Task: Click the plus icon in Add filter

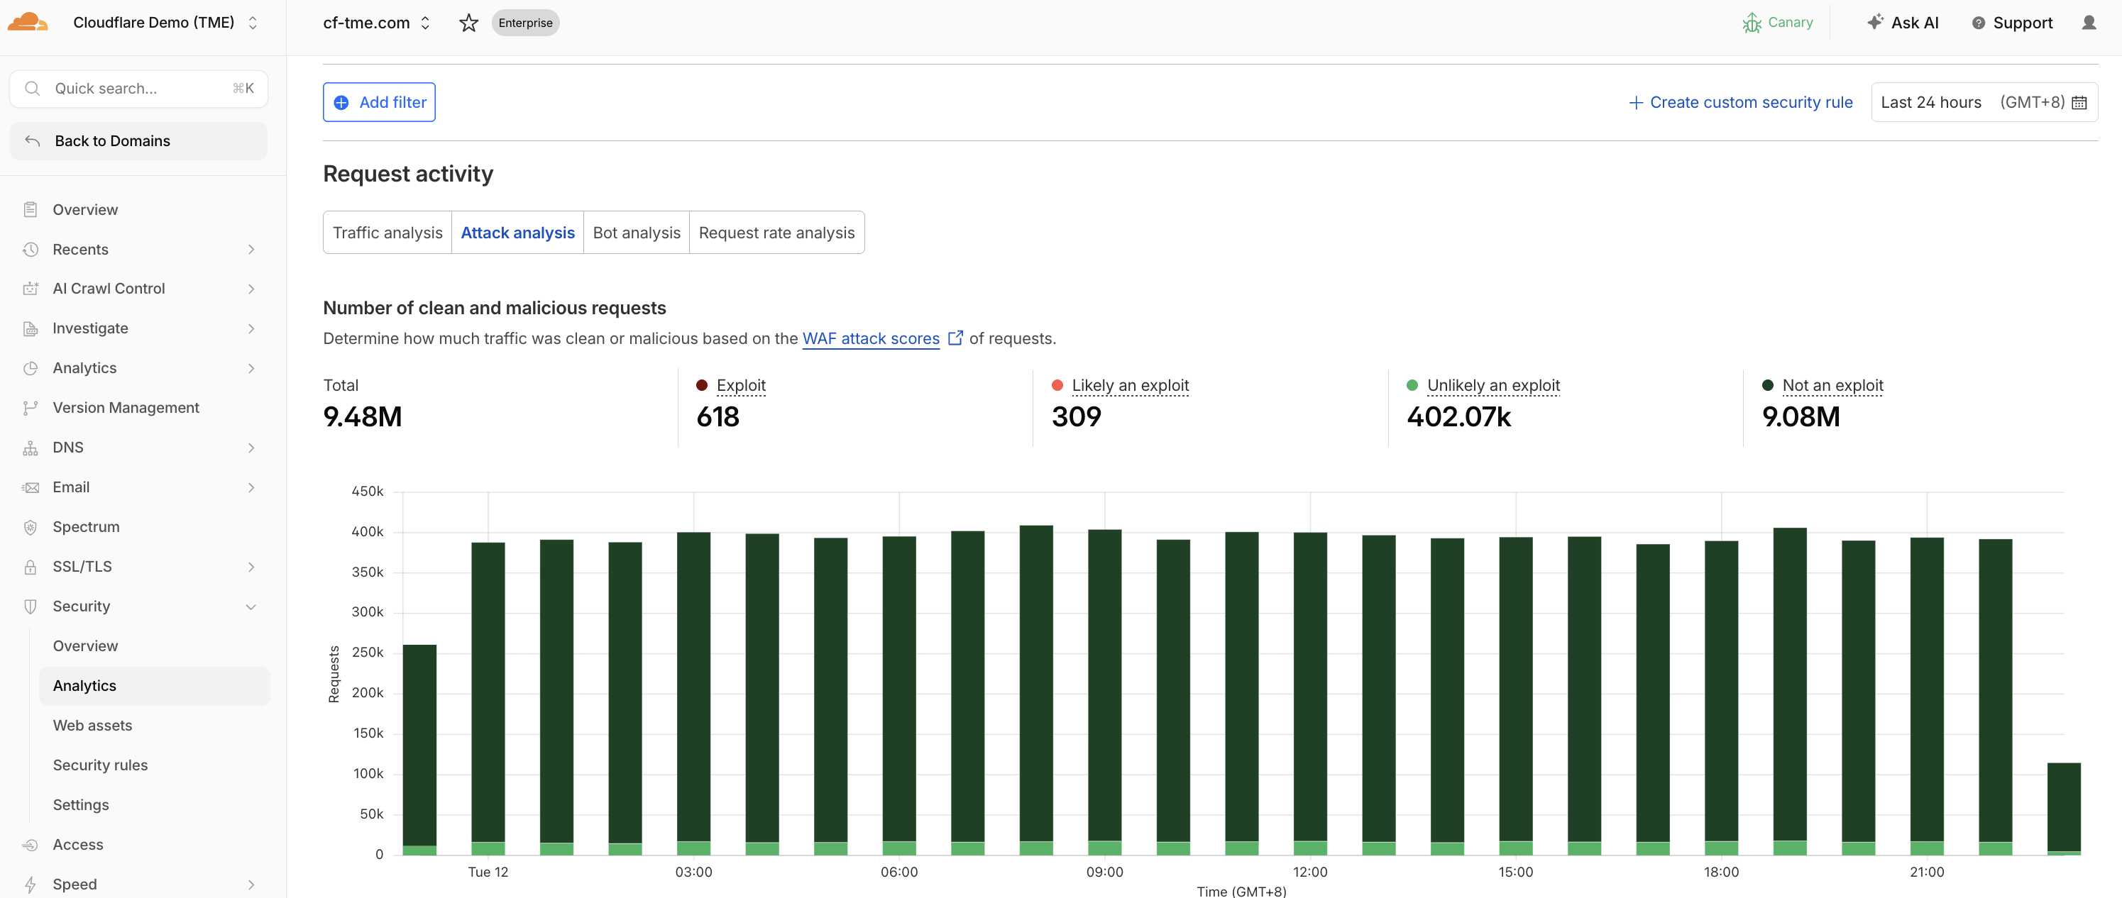Action: [341, 103]
